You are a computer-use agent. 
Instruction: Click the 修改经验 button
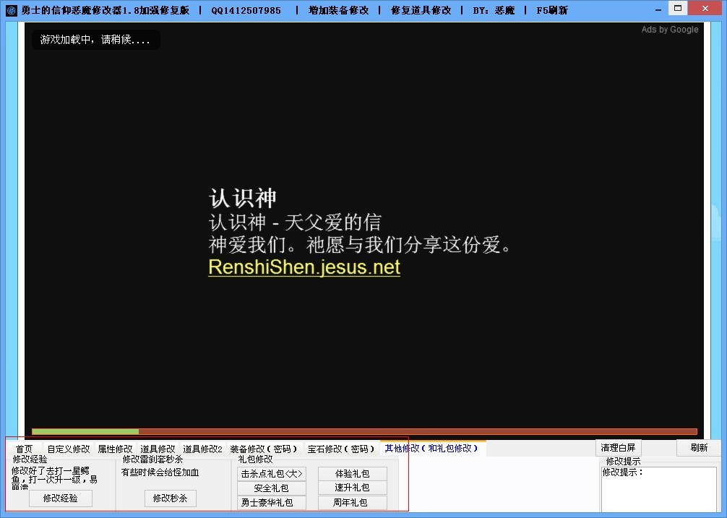(60, 498)
